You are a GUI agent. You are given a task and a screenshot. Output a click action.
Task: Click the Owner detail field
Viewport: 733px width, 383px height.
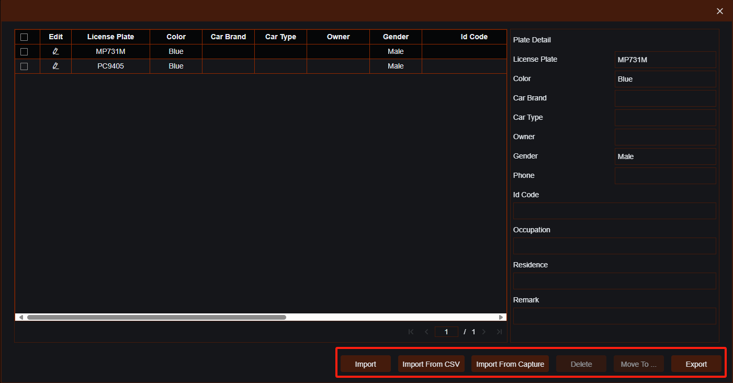tap(665, 137)
